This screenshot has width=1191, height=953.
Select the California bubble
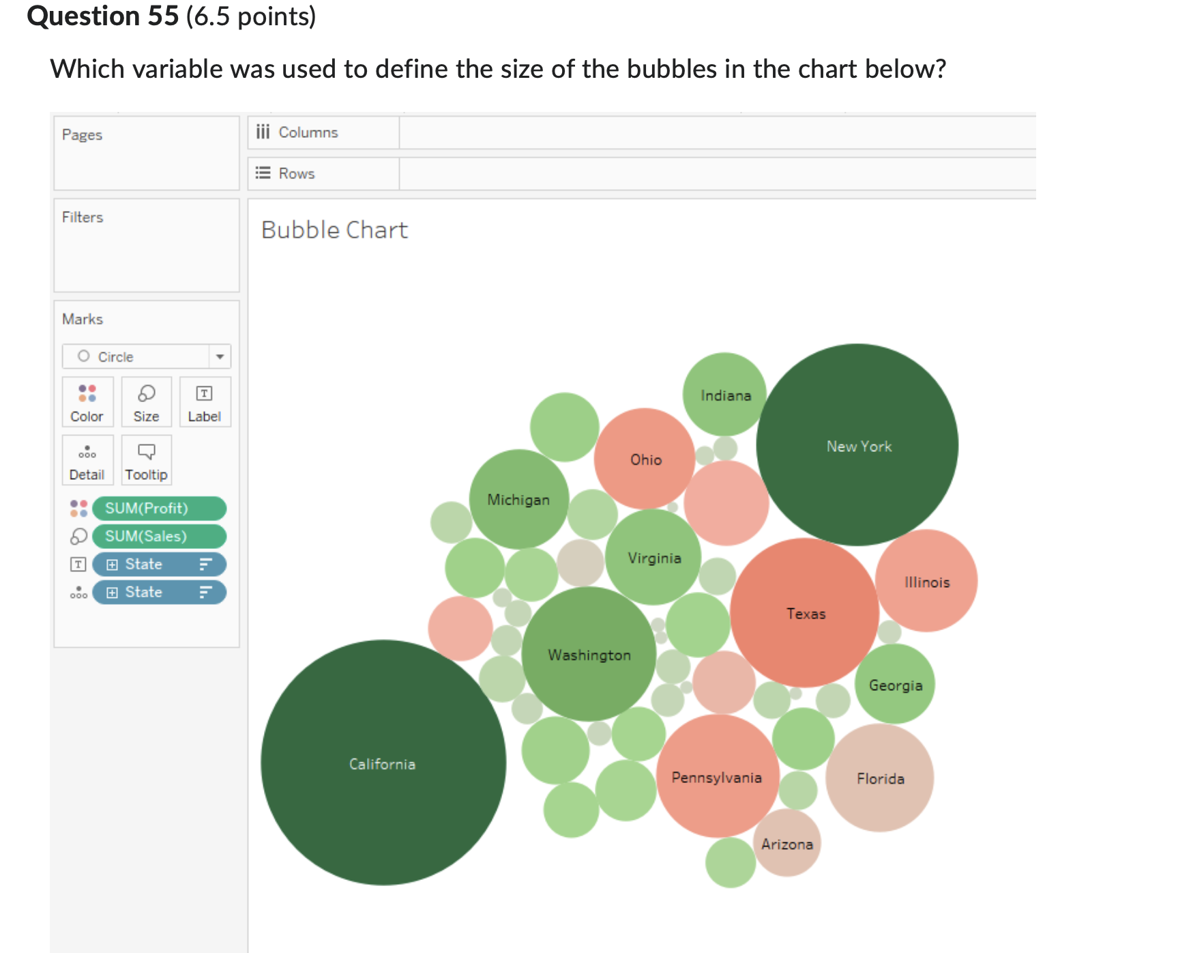[x=383, y=763]
